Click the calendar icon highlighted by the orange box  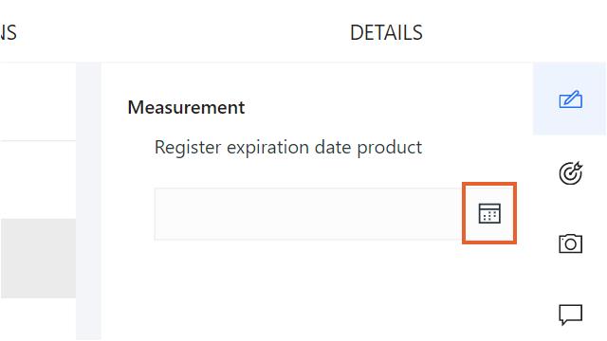[489, 213]
